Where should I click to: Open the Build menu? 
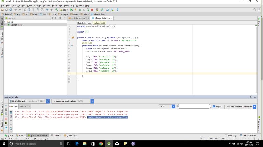pyautogui.click(x=54, y=6)
